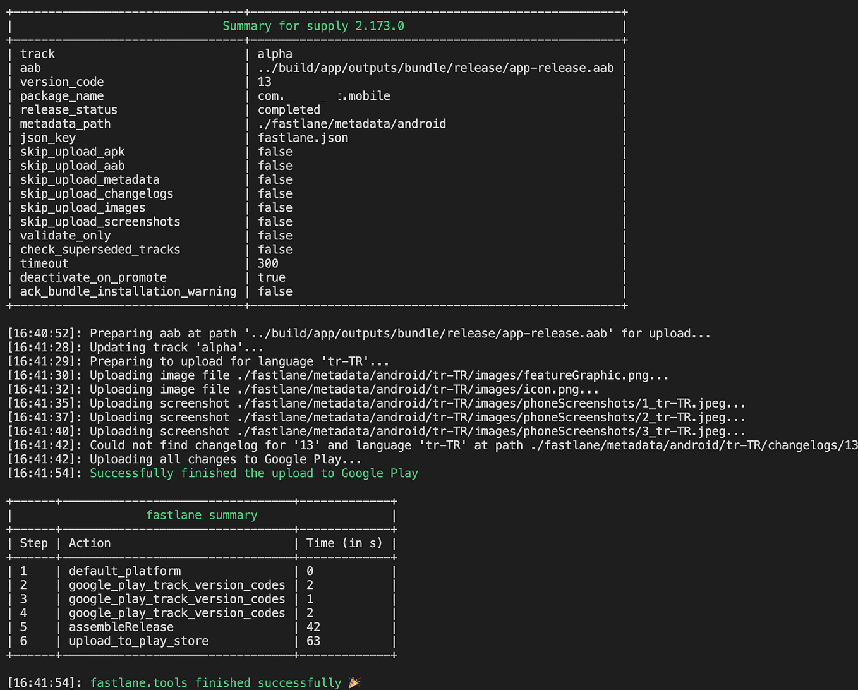This screenshot has width=858, height=690.
Task: Click the track value 'alpha'
Action: coord(274,53)
